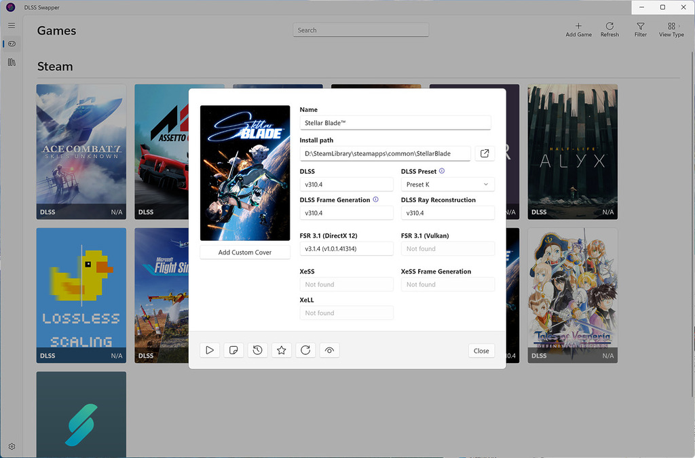The width and height of the screenshot is (695, 458).
Task: Refresh the games list
Action: click(x=609, y=30)
